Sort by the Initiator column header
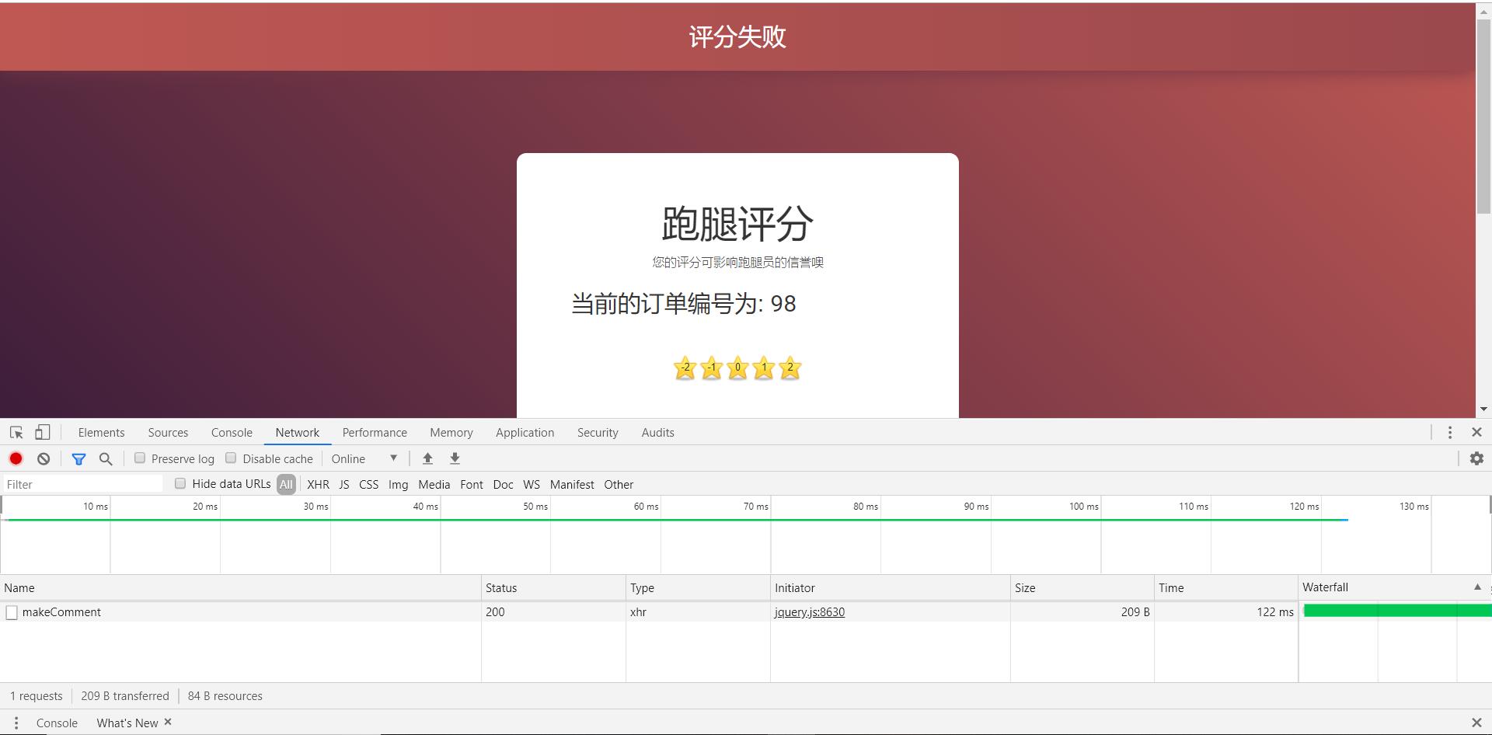1492x735 pixels. click(890, 588)
